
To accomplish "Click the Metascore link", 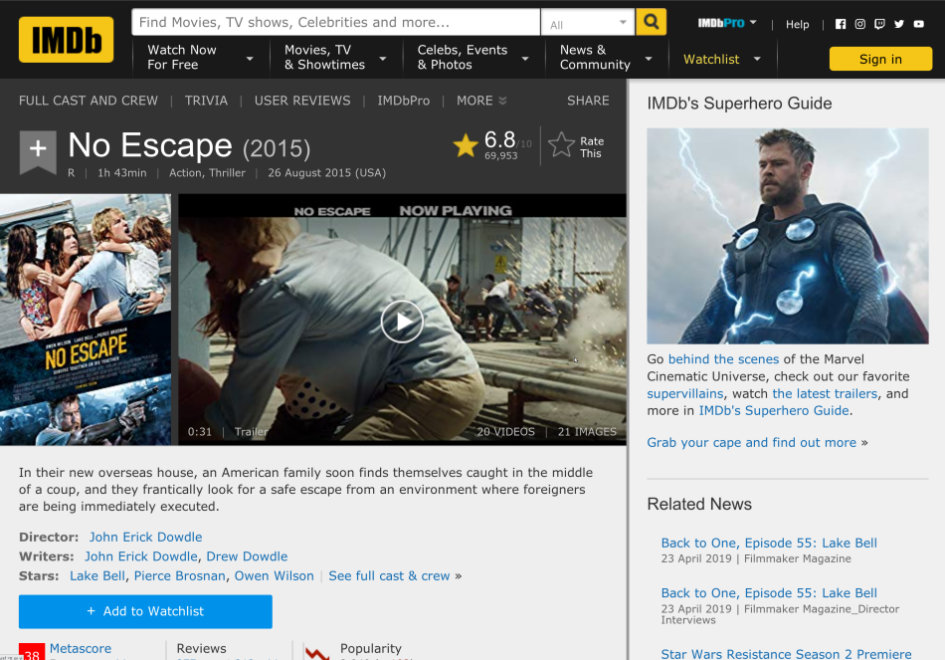I will point(81,648).
